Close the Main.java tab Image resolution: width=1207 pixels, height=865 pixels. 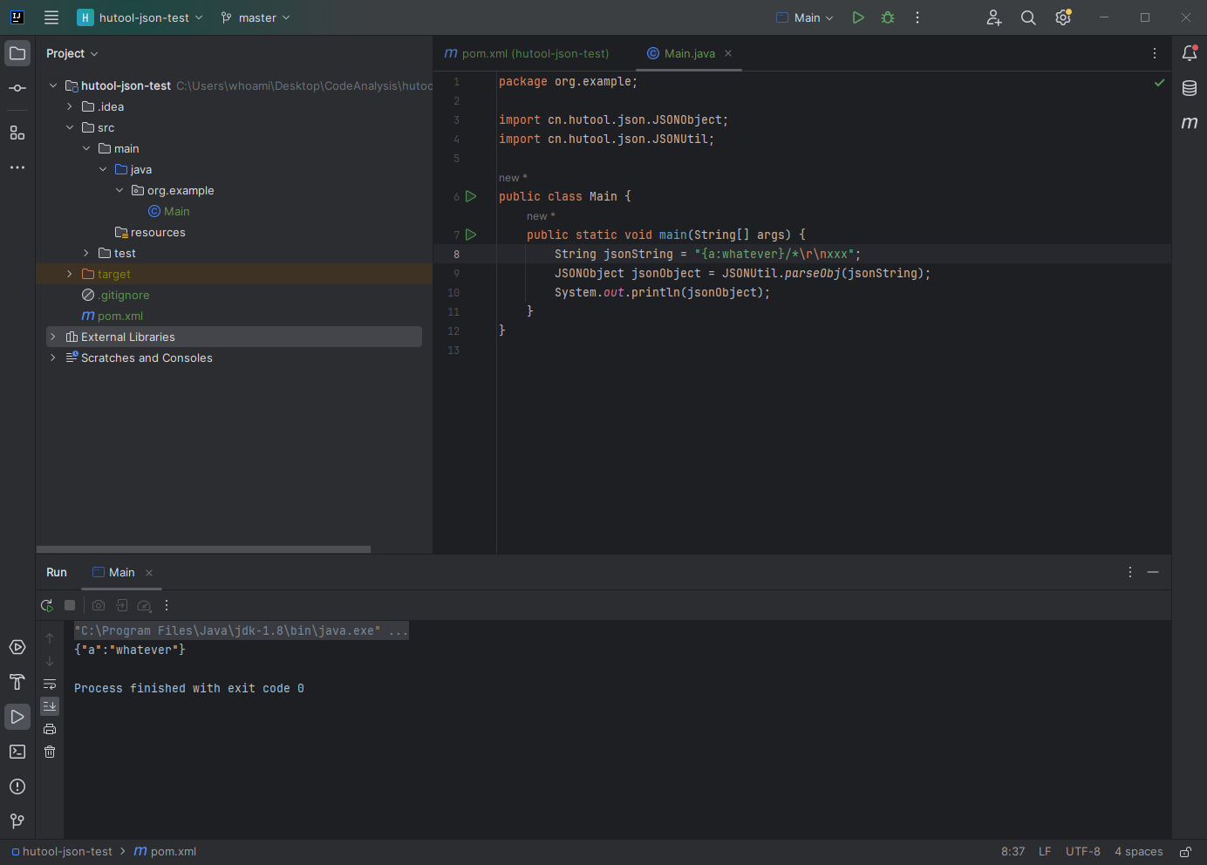[728, 53]
